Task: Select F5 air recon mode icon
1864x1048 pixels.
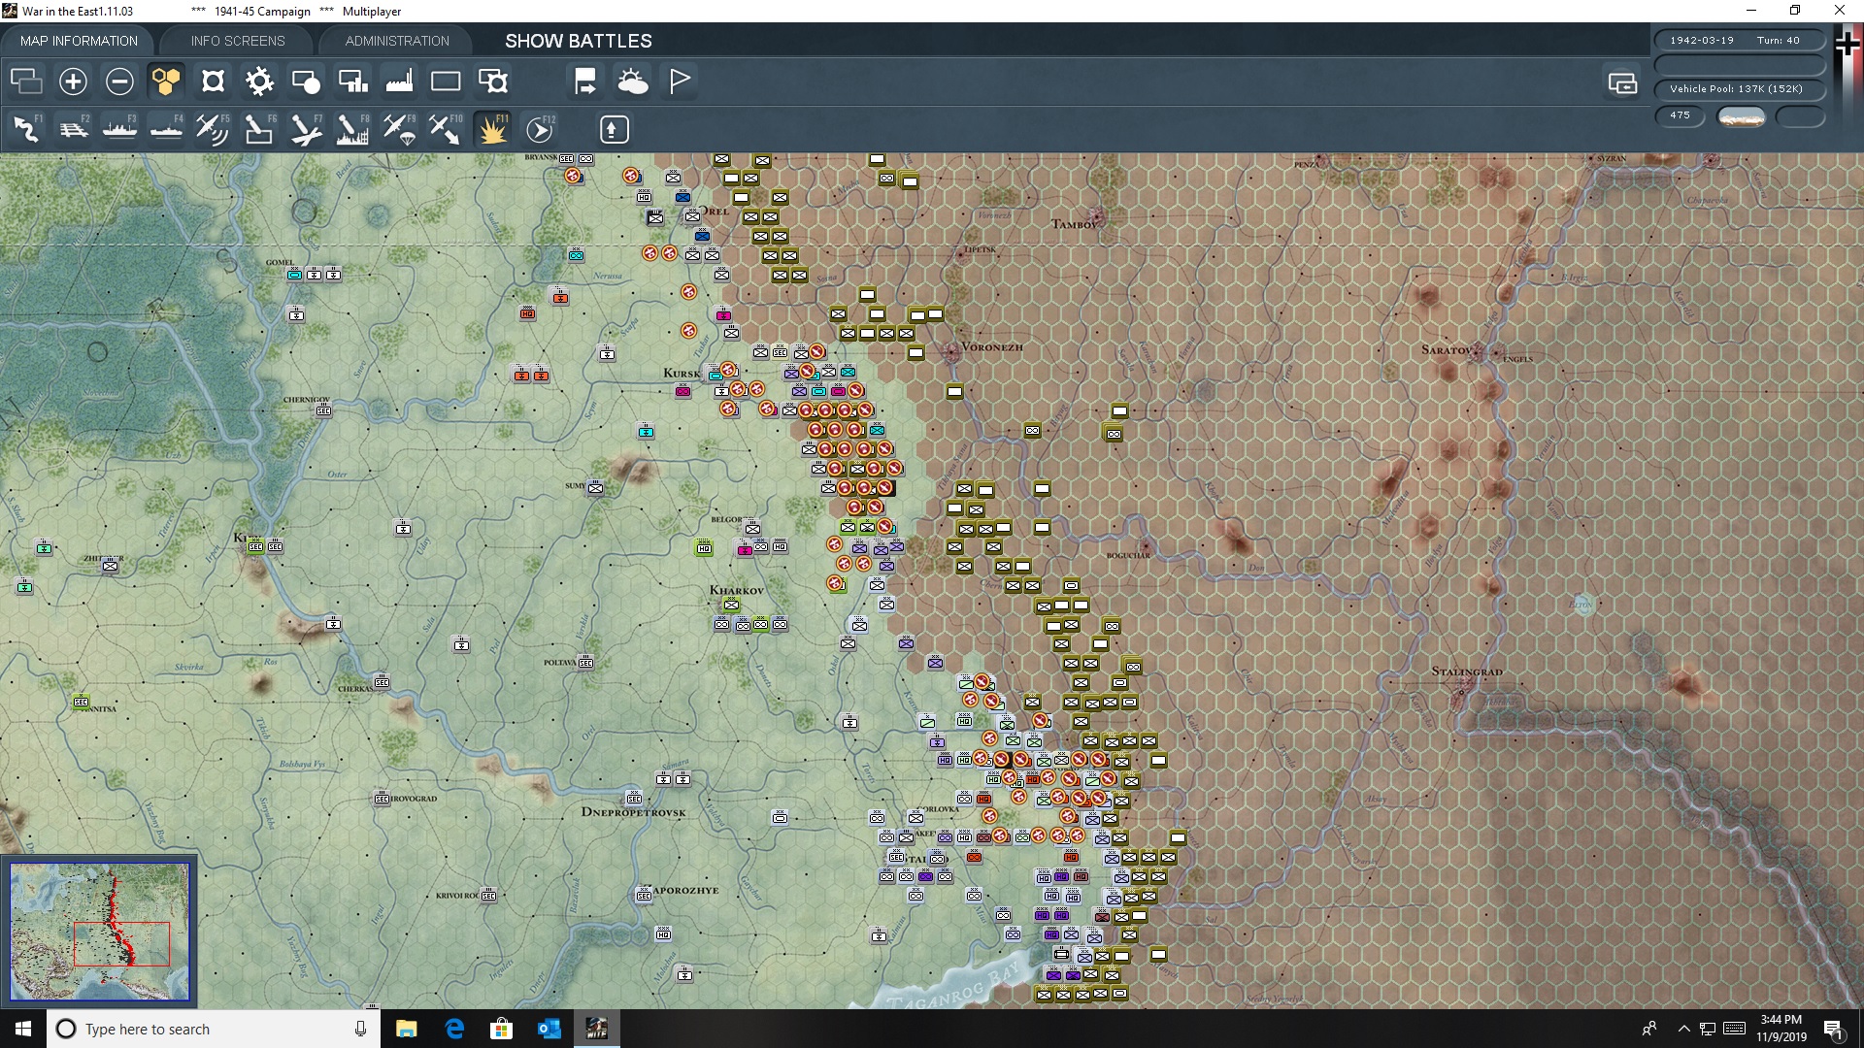Action: pyautogui.click(x=213, y=129)
